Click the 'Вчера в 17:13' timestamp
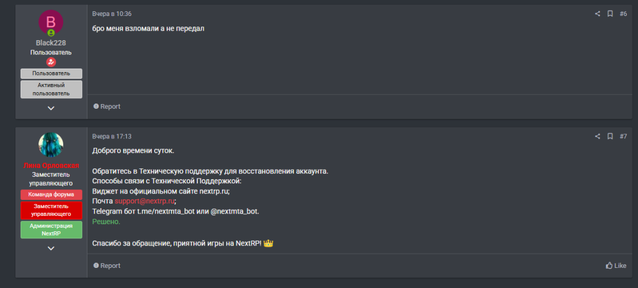 112,137
